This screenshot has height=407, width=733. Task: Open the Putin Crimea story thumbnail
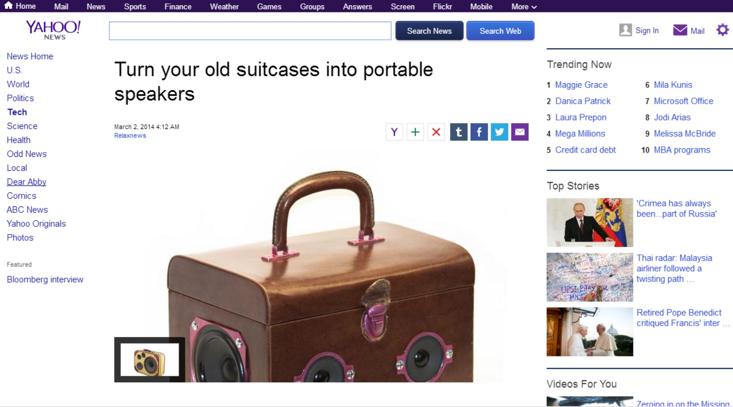tap(590, 223)
